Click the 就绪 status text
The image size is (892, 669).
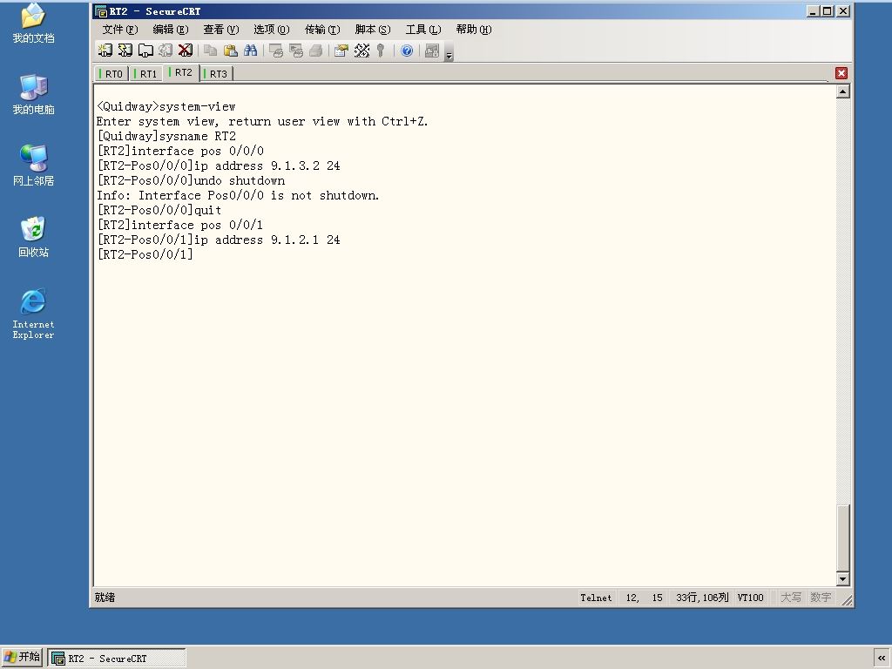pos(105,598)
